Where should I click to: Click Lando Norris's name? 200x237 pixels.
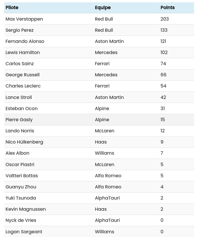(20, 131)
